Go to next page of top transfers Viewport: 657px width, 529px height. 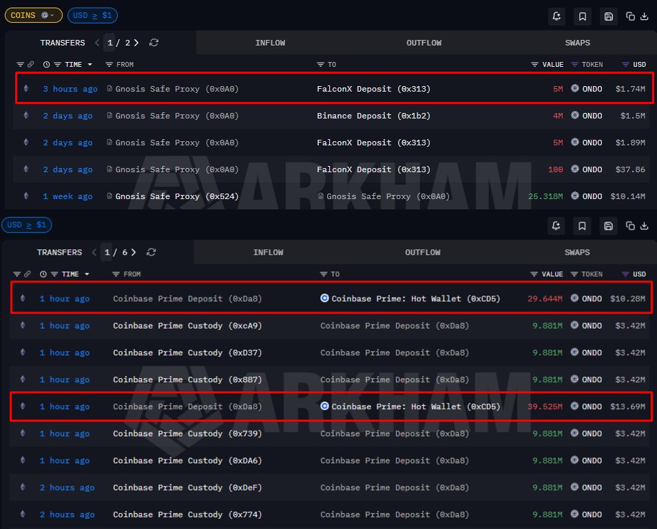pyautogui.click(x=136, y=43)
